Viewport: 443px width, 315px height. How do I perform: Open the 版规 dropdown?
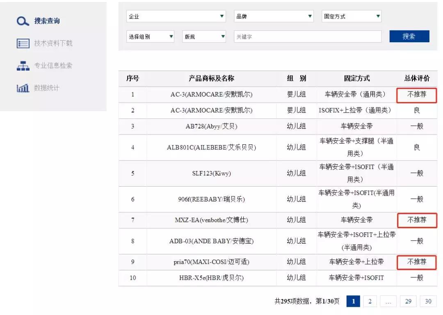point(204,36)
